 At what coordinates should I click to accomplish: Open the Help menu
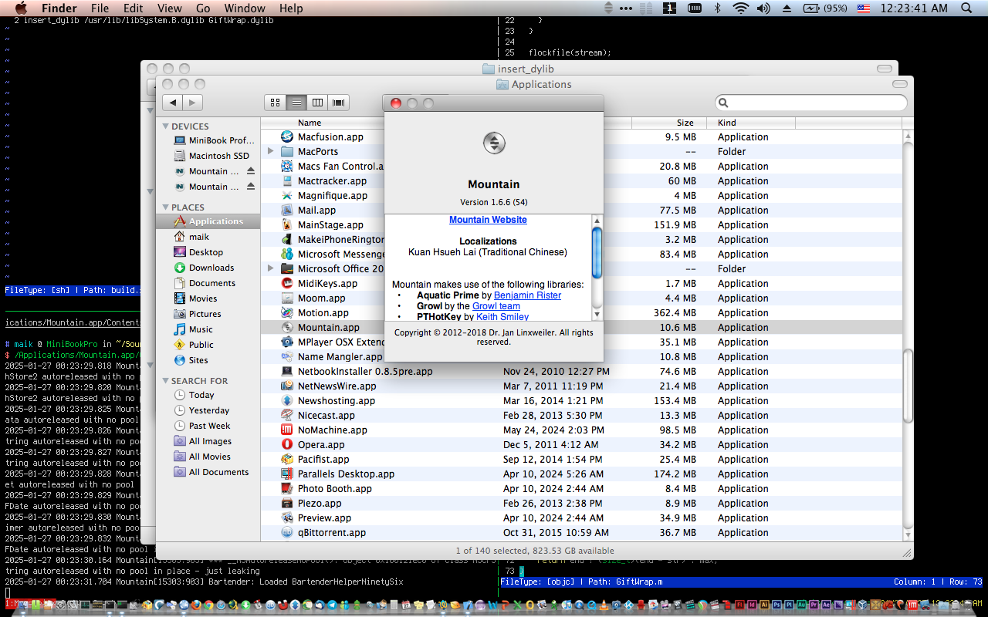coord(291,8)
